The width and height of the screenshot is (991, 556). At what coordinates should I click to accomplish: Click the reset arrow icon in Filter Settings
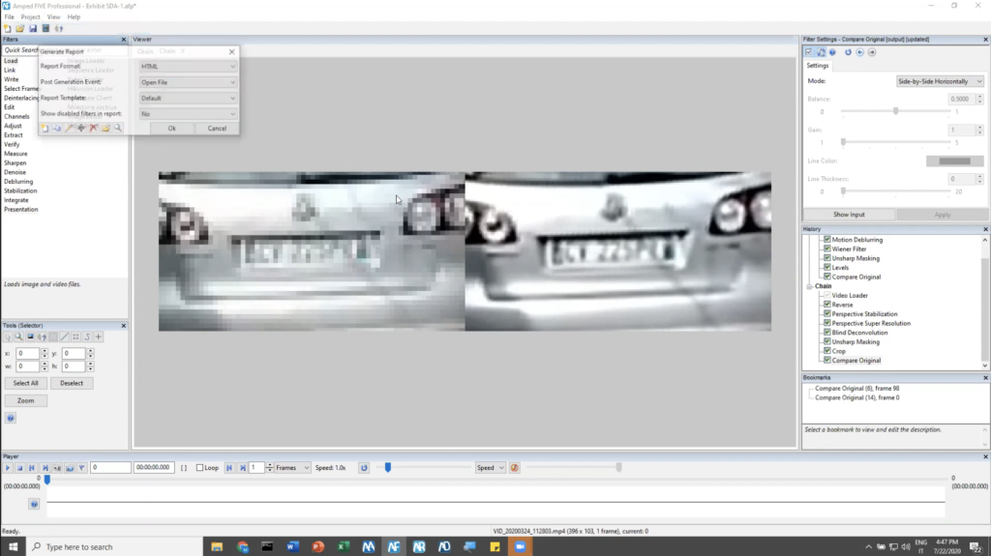(848, 52)
